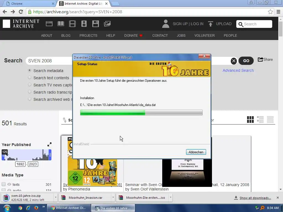The image size is (283, 212).
Task: Open dropdown for Moorhuhn-Die-ersten iso download
Action: pyautogui.click(x=171, y=198)
